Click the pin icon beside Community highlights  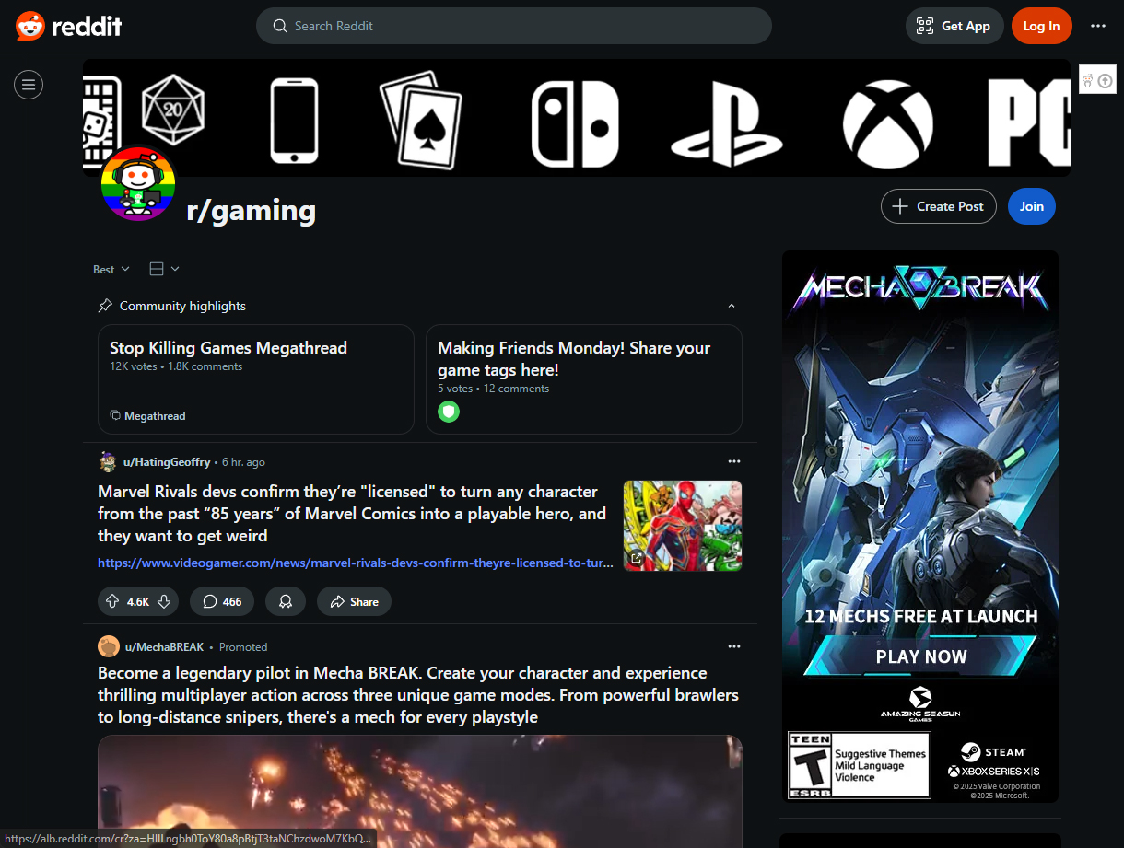(x=105, y=306)
